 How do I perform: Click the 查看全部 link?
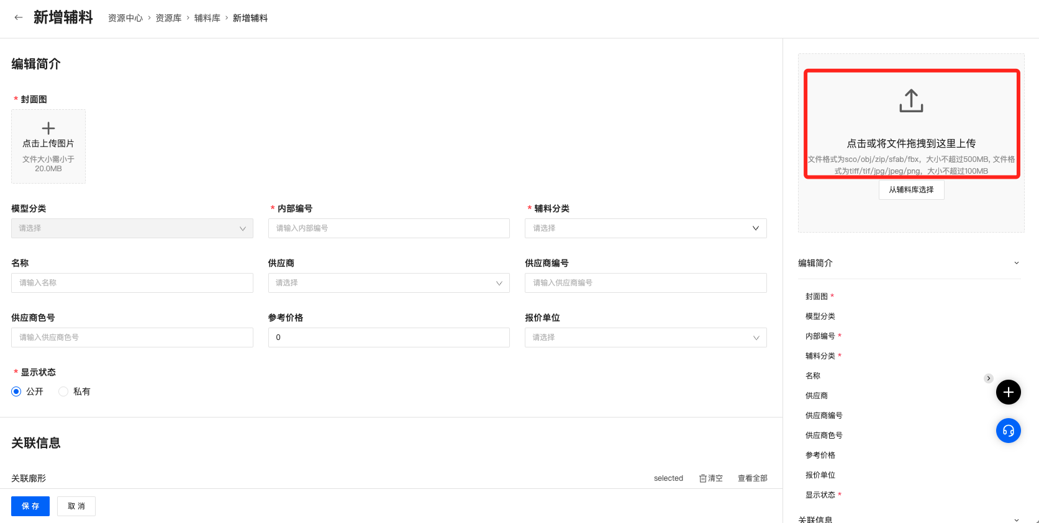click(x=752, y=478)
